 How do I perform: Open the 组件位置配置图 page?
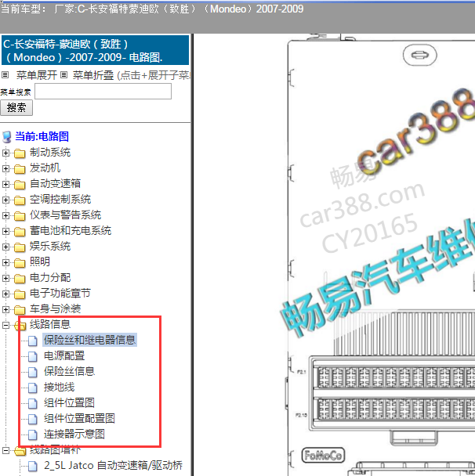79,419
